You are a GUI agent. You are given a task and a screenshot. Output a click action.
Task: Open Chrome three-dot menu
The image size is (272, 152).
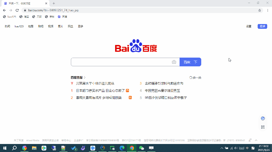(x=268, y=10)
